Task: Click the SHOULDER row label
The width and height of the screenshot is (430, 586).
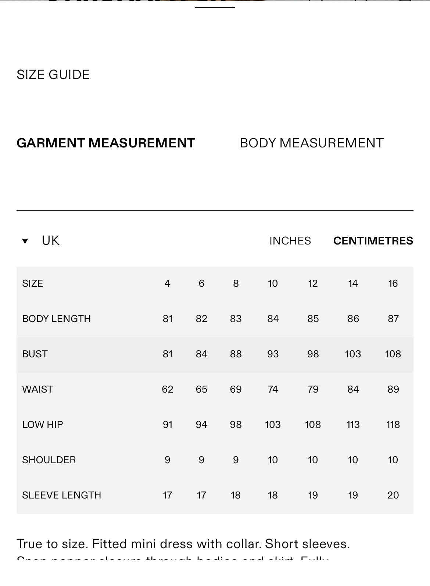Action: tap(49, 460)
